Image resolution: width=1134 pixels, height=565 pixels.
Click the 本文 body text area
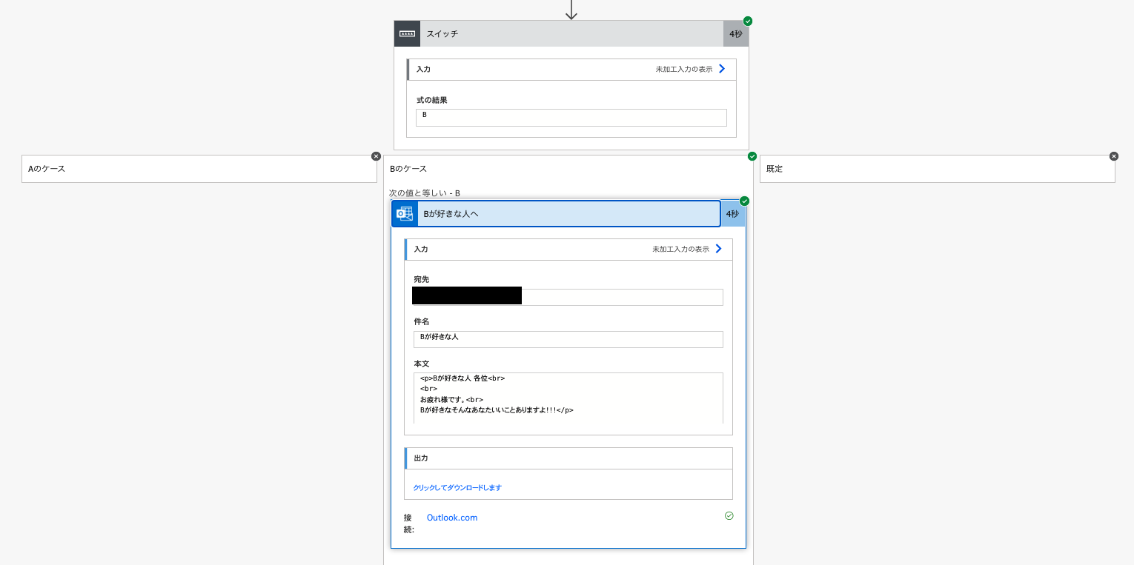tap(568, 398)
